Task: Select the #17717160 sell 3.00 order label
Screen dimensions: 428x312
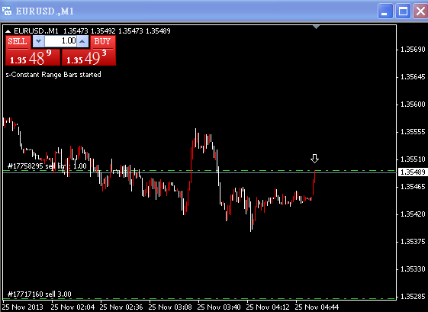Action: tap(40, 294)
